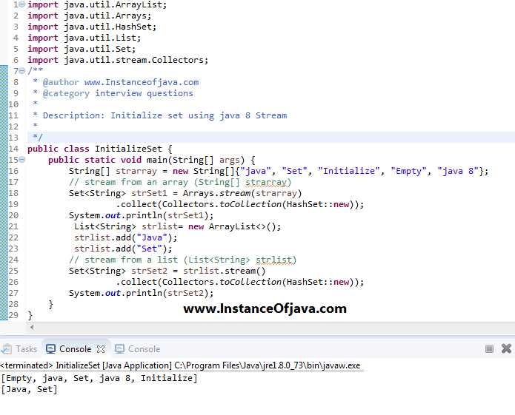Click 'System.out.println(strSet2);' on line 27
This screenshot has width=515, height=415.
click(142, 294)
